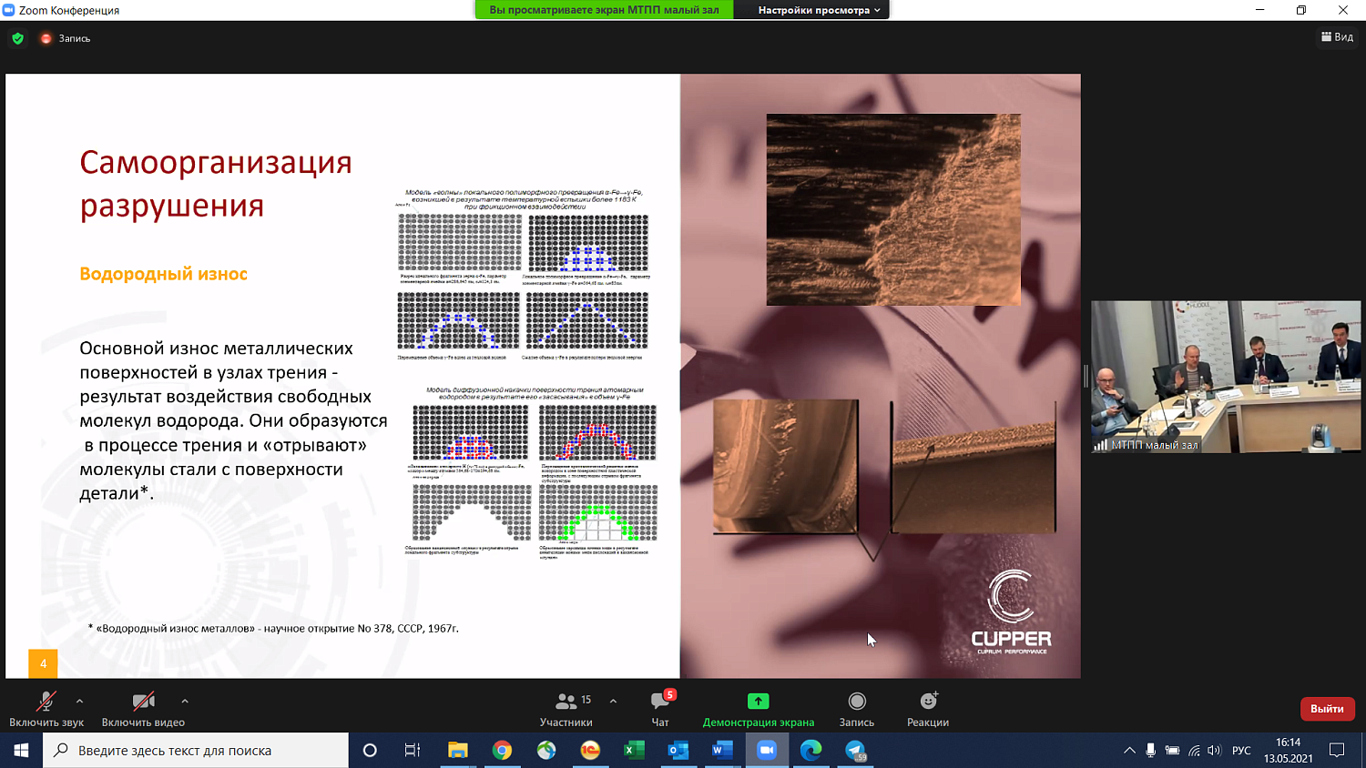Image resolution: width=1366 pixels, height=768 pixels.
Task: Click the battery tray icon
Action: [x=1172, y=750]
